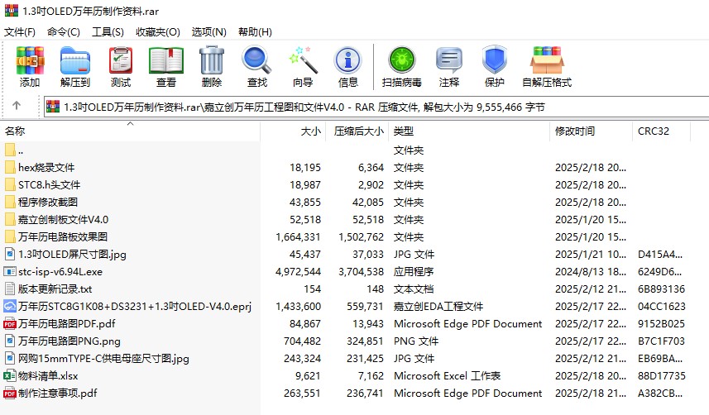Viewport: 709px width, 415px height.
Task: Click the CRC32 value 04CC1623
Action: (x=662, y=307)
